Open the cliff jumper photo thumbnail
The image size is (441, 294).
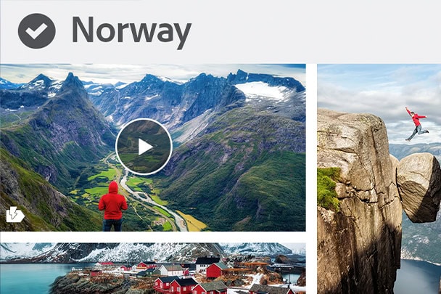379,179
